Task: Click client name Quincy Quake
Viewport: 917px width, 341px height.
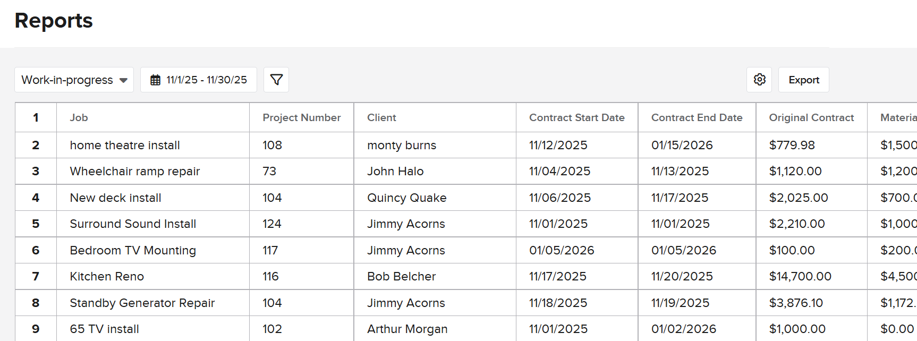Action: pyautogui.click(x=406, y=198)
